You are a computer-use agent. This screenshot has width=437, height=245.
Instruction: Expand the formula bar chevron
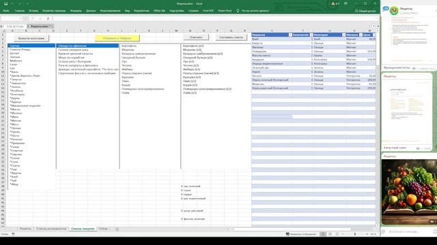click(378, 18)
